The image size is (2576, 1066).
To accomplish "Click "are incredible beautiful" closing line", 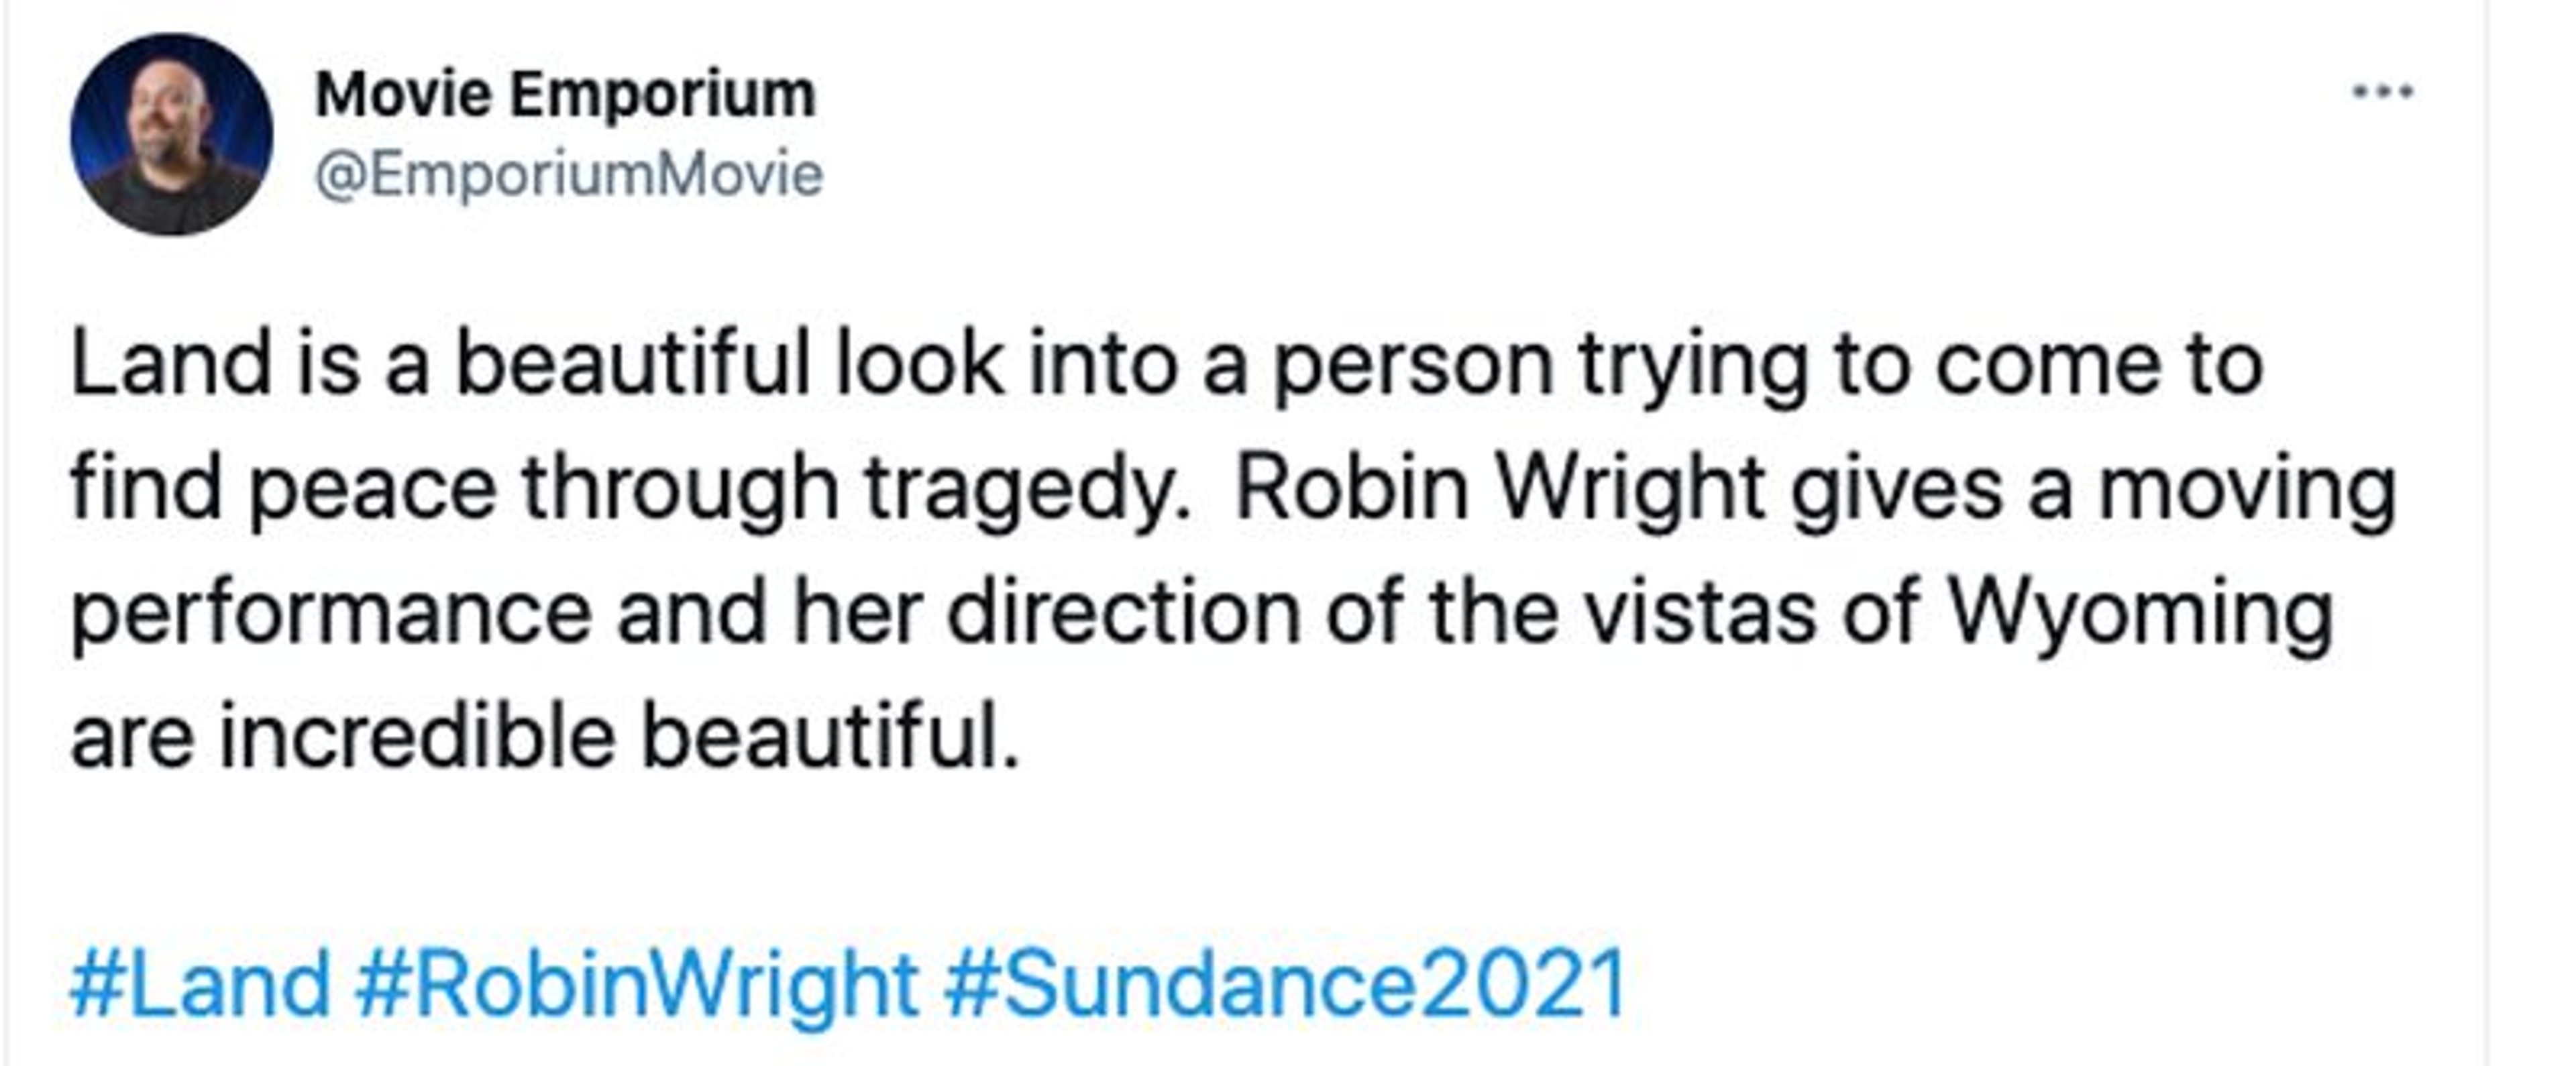I will coord(545,737).
